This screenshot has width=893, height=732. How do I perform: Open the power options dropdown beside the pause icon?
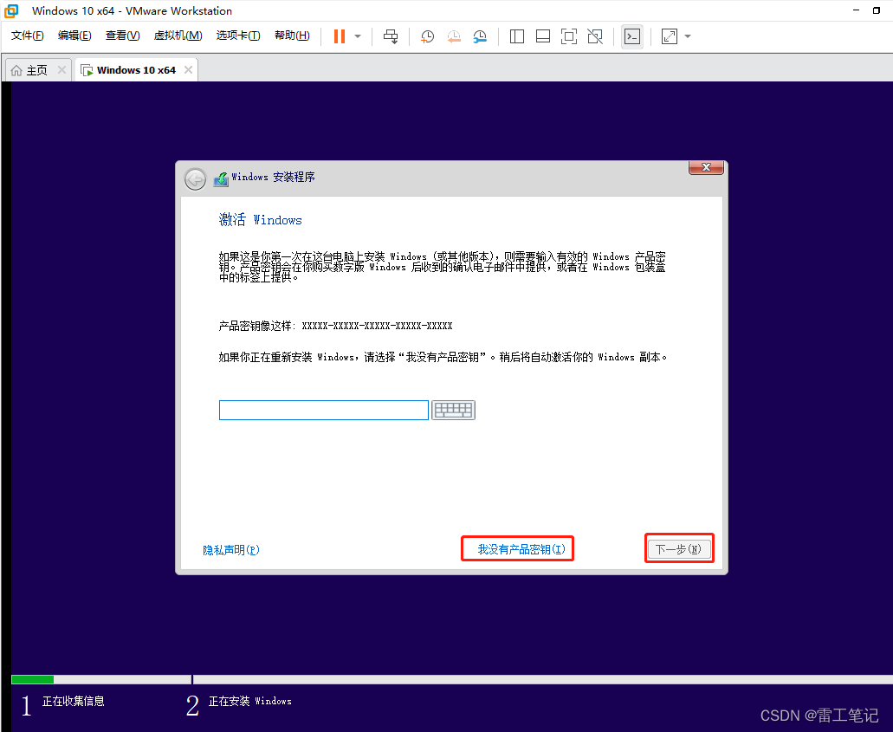click(x=358, y=36)
